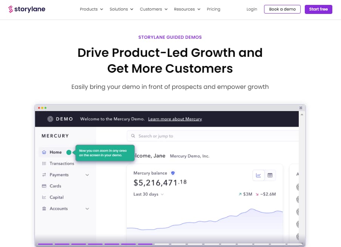Click the Mercury demo logo icon
341x247 pixels.
[50, 119]
